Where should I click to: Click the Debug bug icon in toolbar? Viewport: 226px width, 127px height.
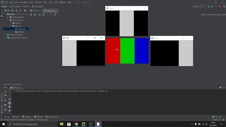[x=212, y=6]
